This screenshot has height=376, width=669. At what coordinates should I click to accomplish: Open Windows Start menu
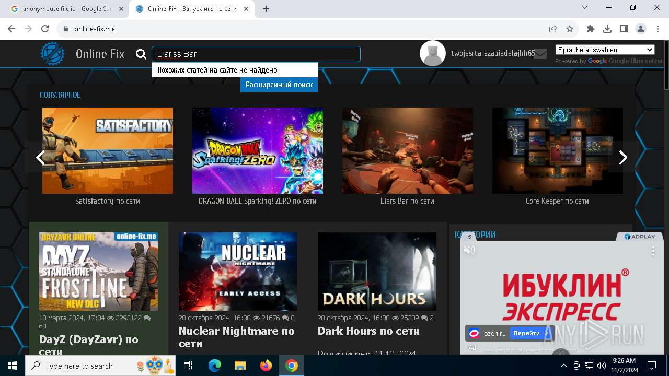click(x=13, y=366)
